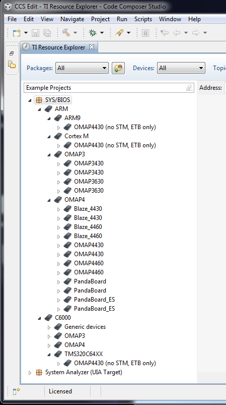Click the Build hammer icon
Image resolution: width=226 pixels, height=405 pixels.
click(66, 33)
